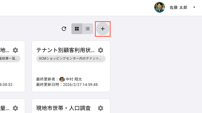
Task: Click the last updated date 2026/2/27 14:59:48
Action: click(80, 85)
